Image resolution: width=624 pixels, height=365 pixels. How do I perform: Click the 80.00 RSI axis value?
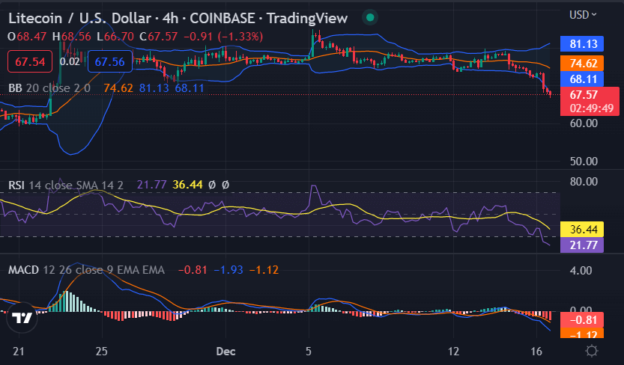[x=584, y=182]
